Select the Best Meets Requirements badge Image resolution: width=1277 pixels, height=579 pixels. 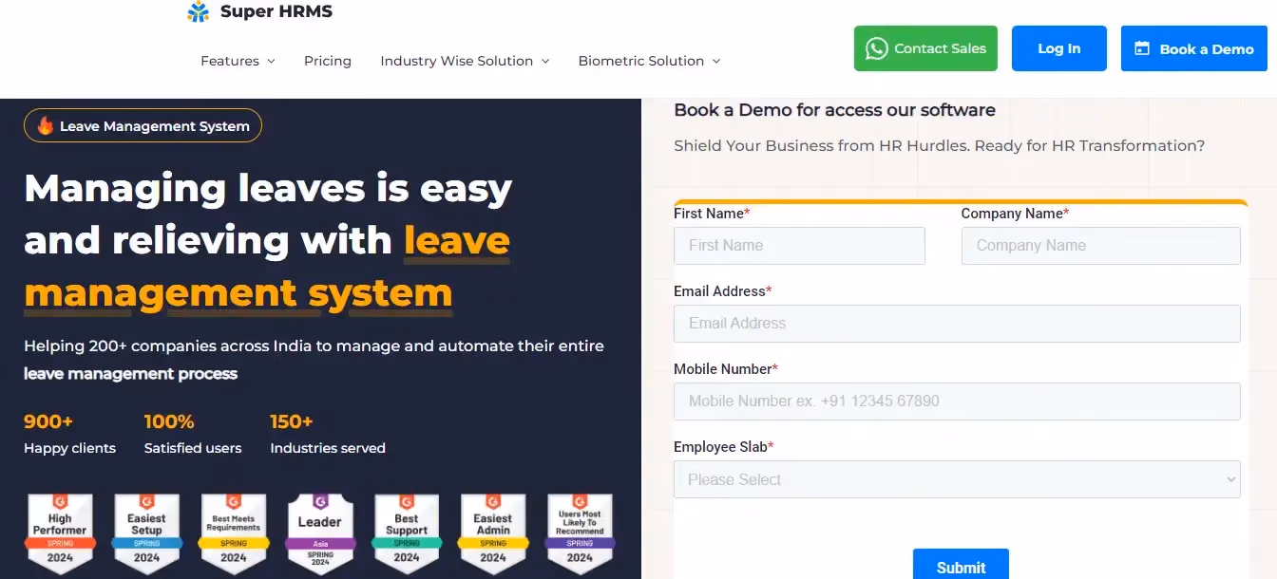pos(234,535)
